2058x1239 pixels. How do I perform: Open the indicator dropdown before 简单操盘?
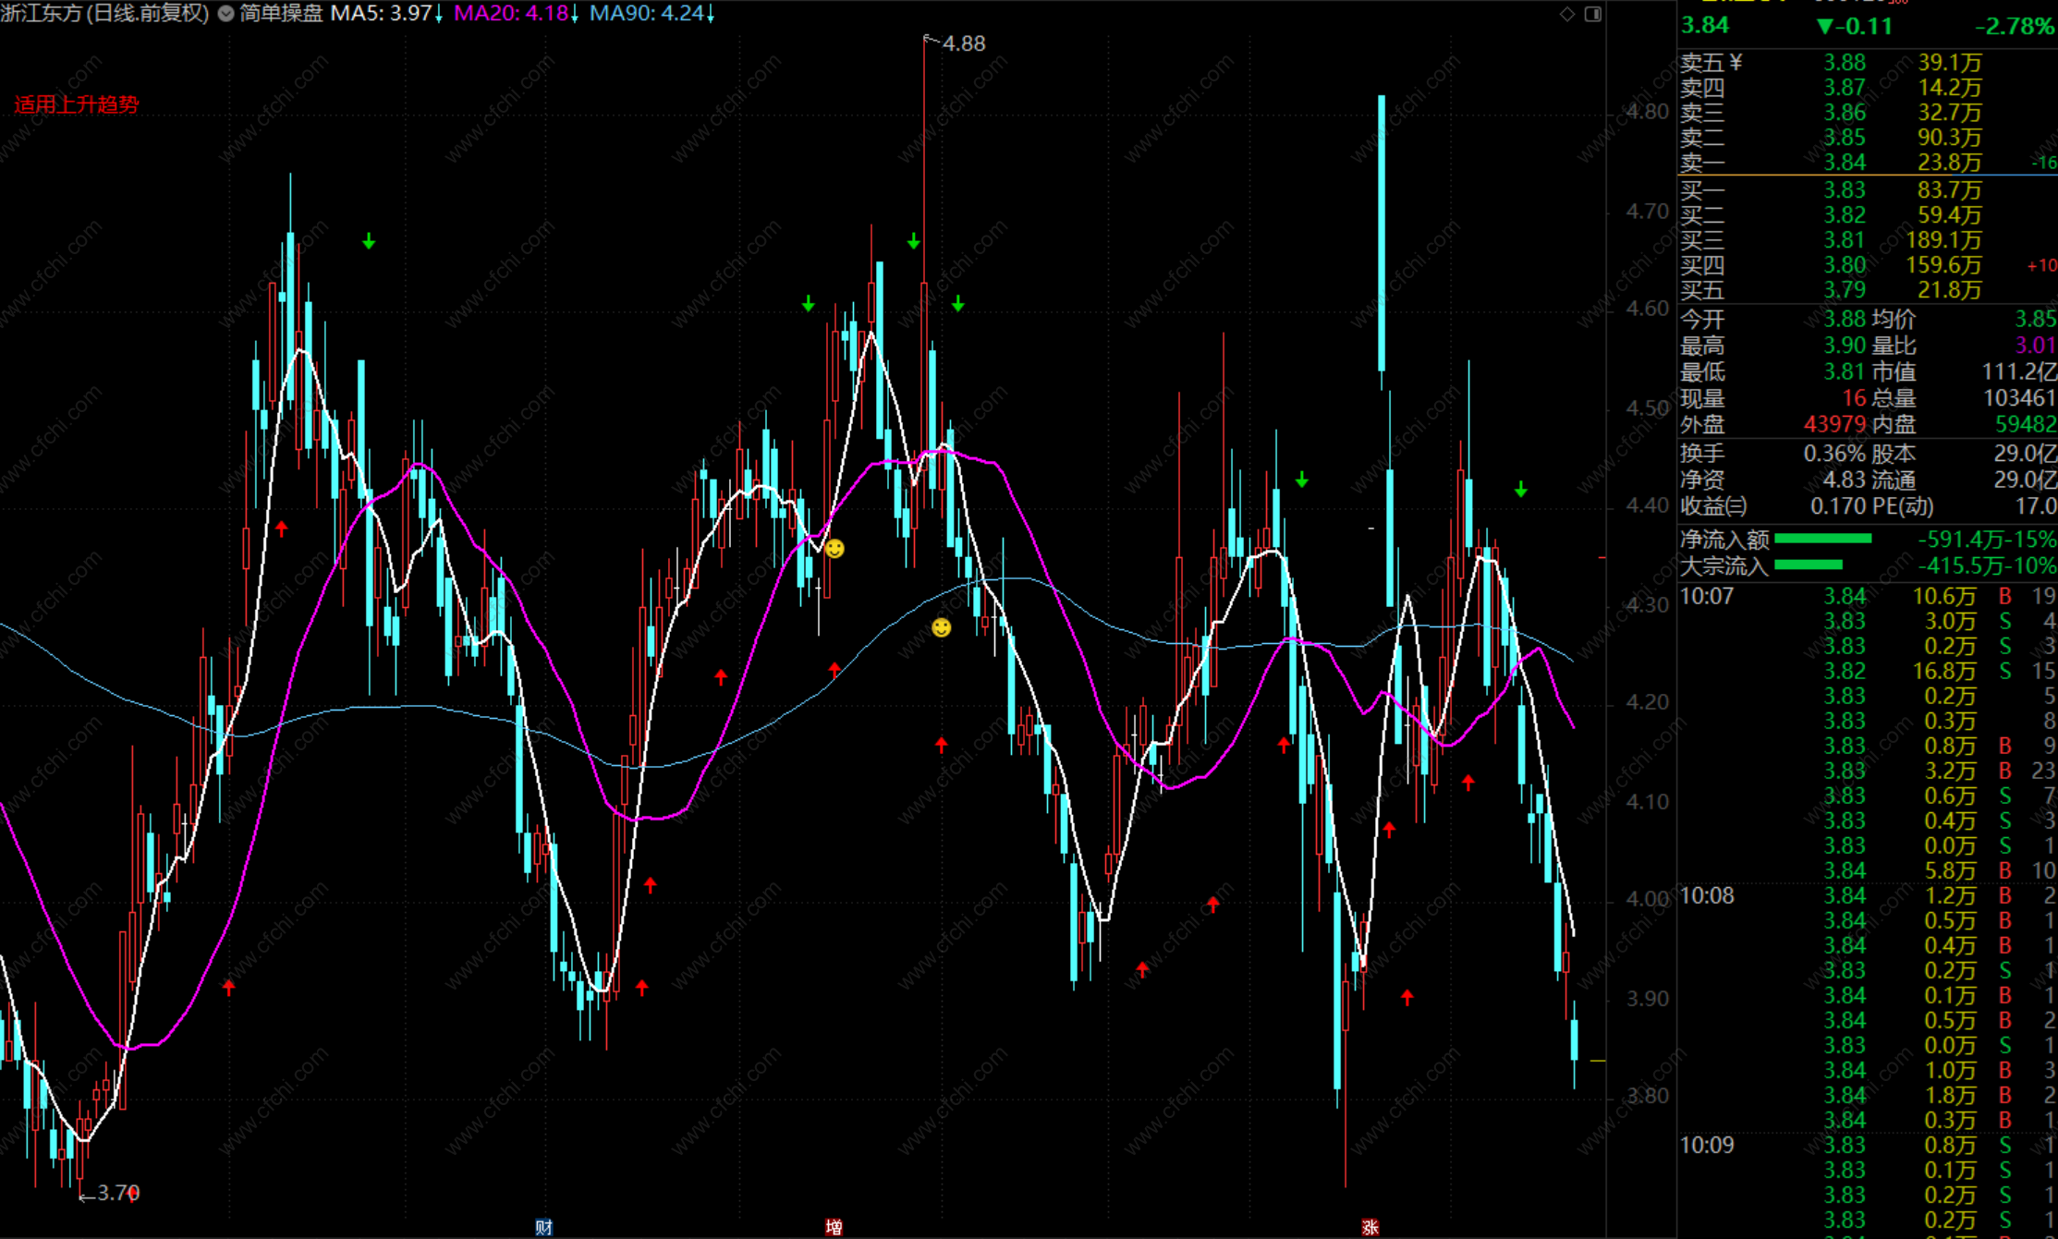225,14
